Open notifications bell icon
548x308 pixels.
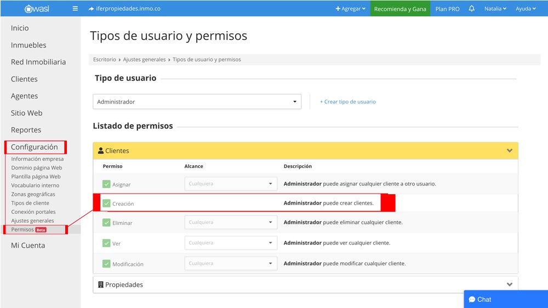[x=471, y=9]
